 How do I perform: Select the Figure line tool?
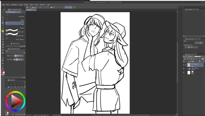pyautogui.click(x=3, y=56)
